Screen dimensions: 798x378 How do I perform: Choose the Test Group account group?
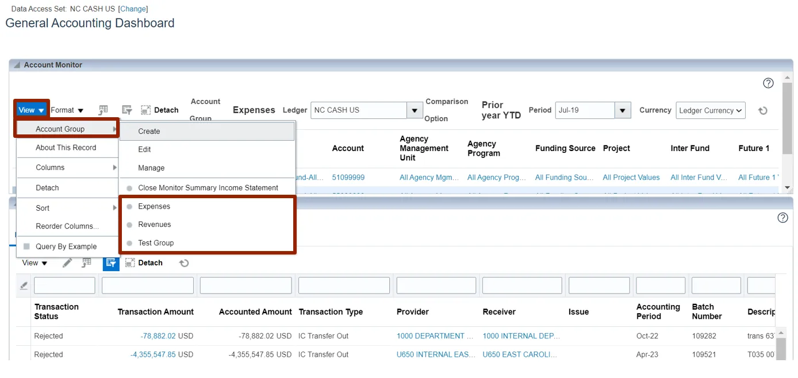click(x=155, y=243)
